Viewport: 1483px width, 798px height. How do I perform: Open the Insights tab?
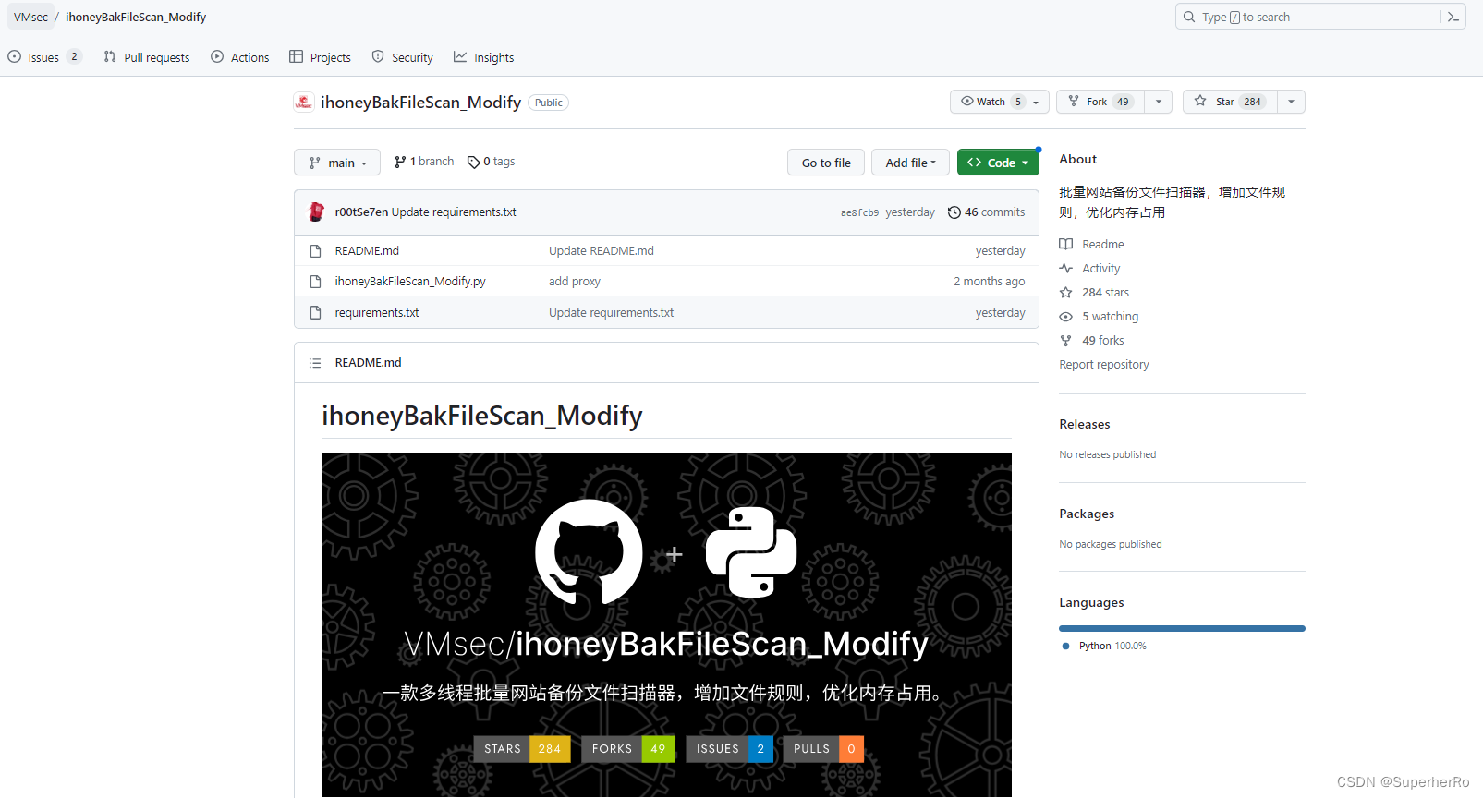[484, 57]
